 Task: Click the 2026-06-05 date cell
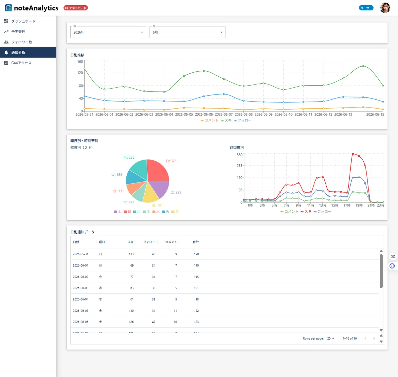tap(81, 311)
